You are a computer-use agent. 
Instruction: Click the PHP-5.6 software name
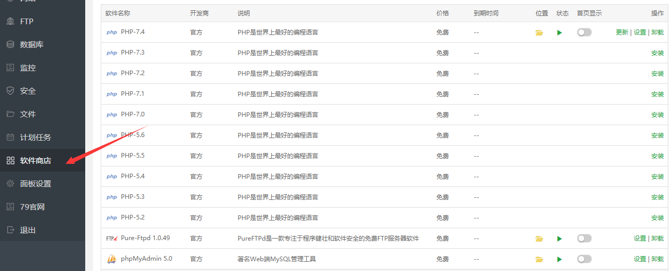pyautogui.click(x=133, y=135)
